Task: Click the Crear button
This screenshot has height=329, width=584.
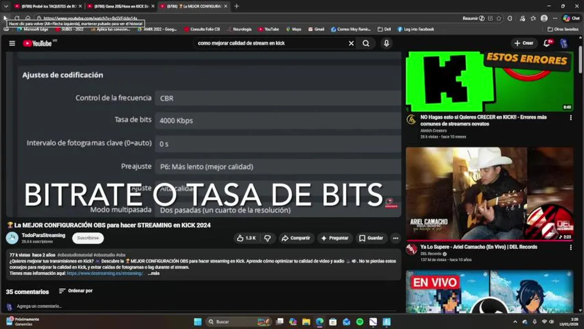Action: click(x=524, y=43)
